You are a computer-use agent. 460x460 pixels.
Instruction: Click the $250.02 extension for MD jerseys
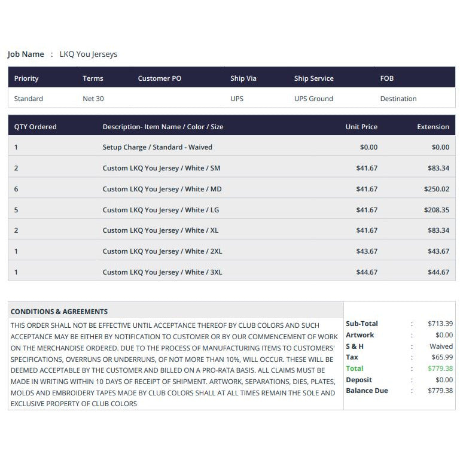click(437, 189)
